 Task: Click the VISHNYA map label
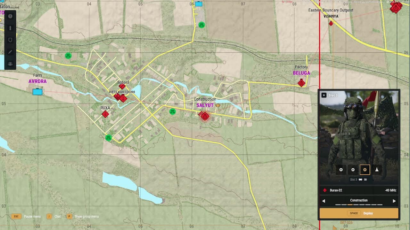point(331,16)
